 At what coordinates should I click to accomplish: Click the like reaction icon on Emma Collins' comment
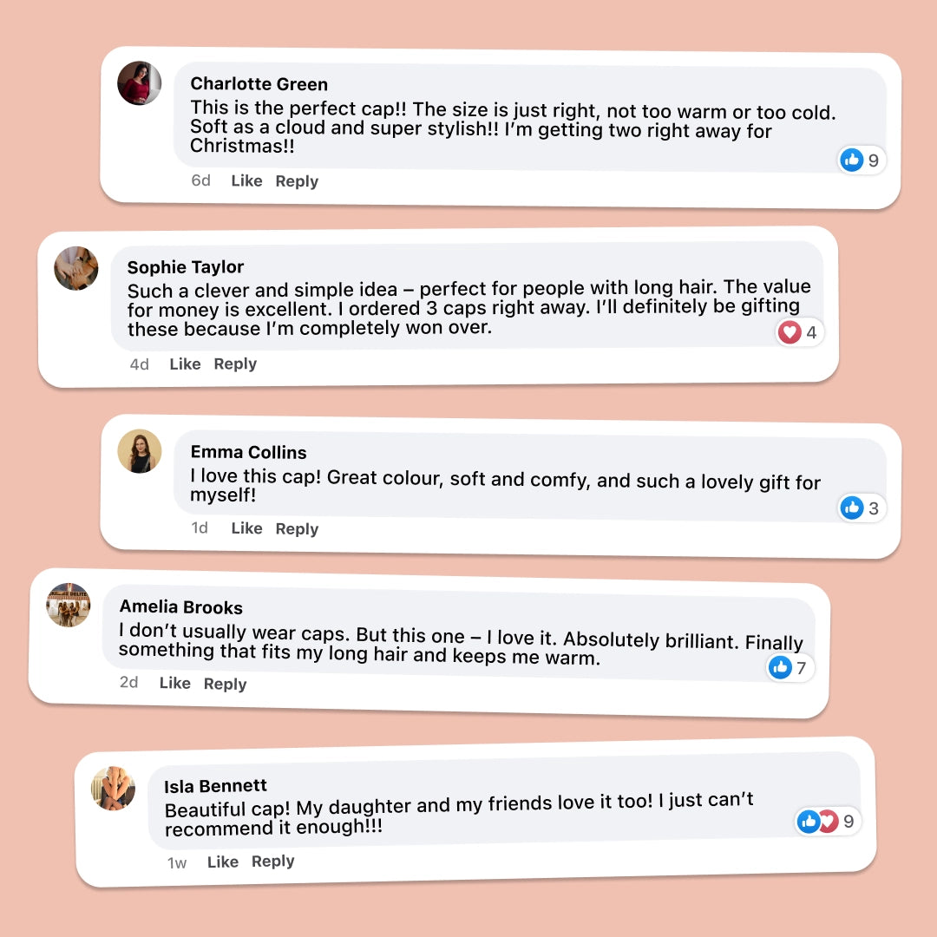click(x=852, y=508)
